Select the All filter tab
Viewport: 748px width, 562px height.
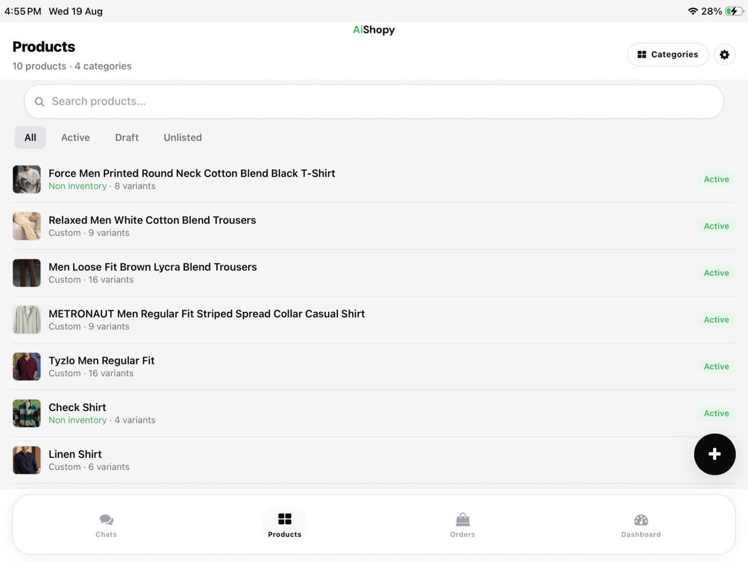[x=30, y=138]
